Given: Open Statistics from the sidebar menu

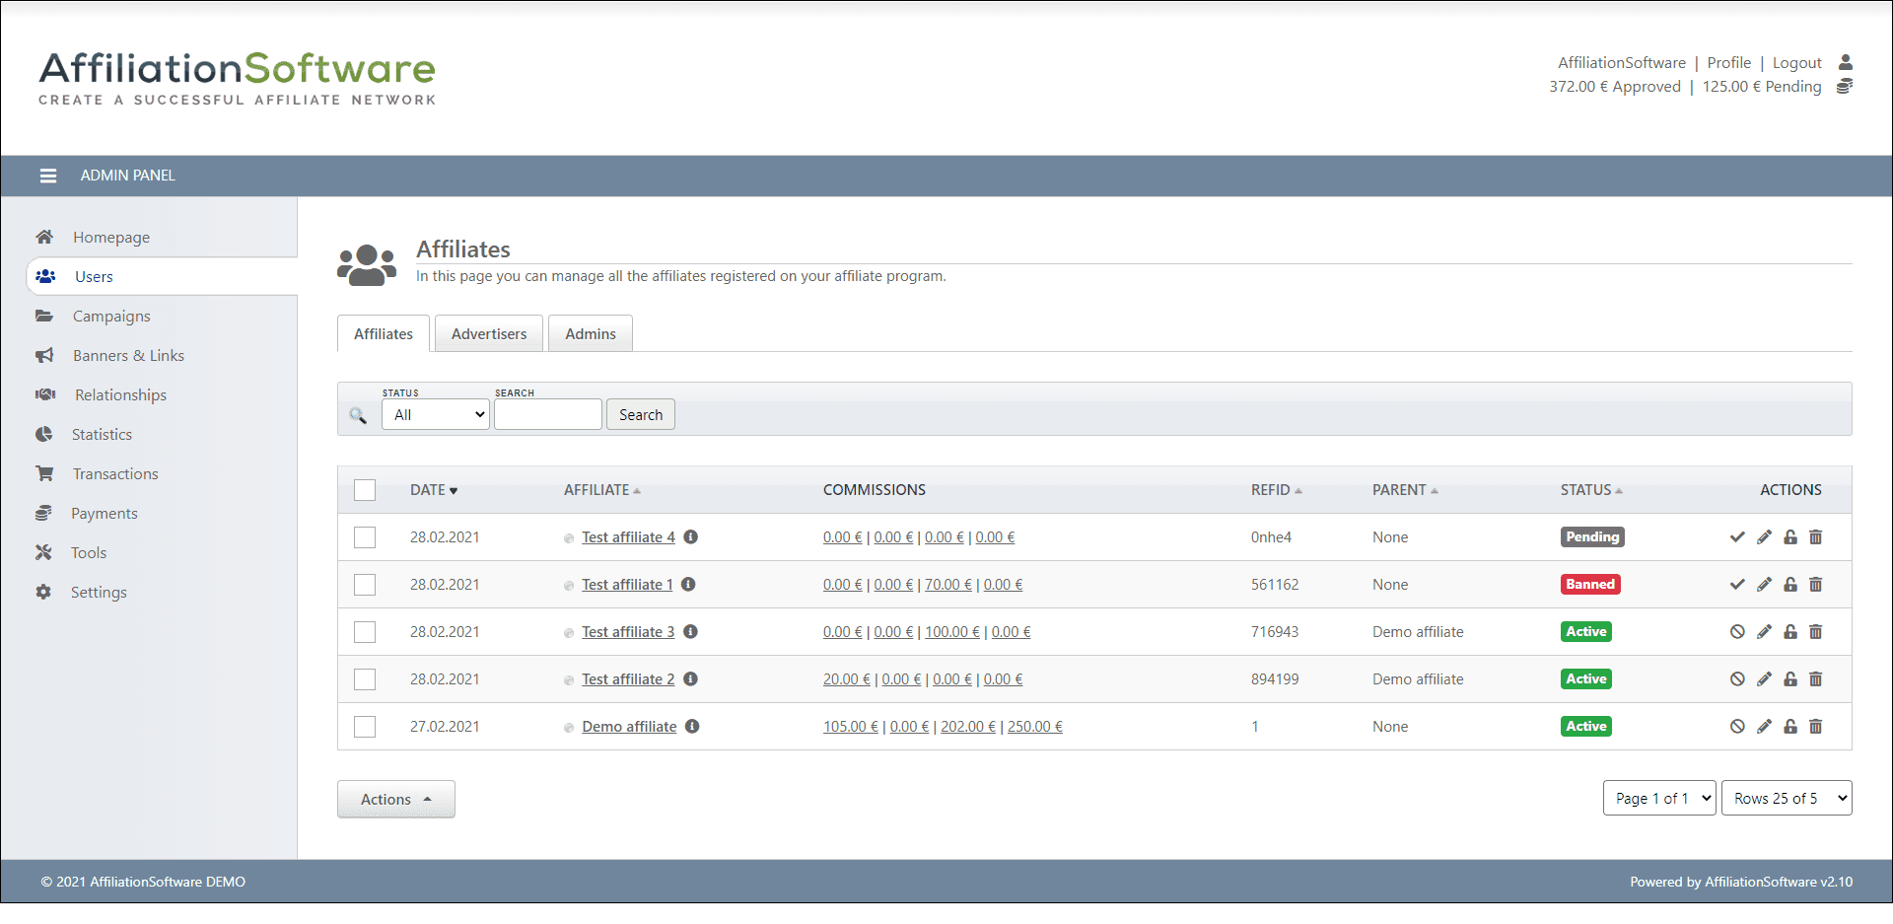Looking at the screenshot, I should [x=102, y=435].
